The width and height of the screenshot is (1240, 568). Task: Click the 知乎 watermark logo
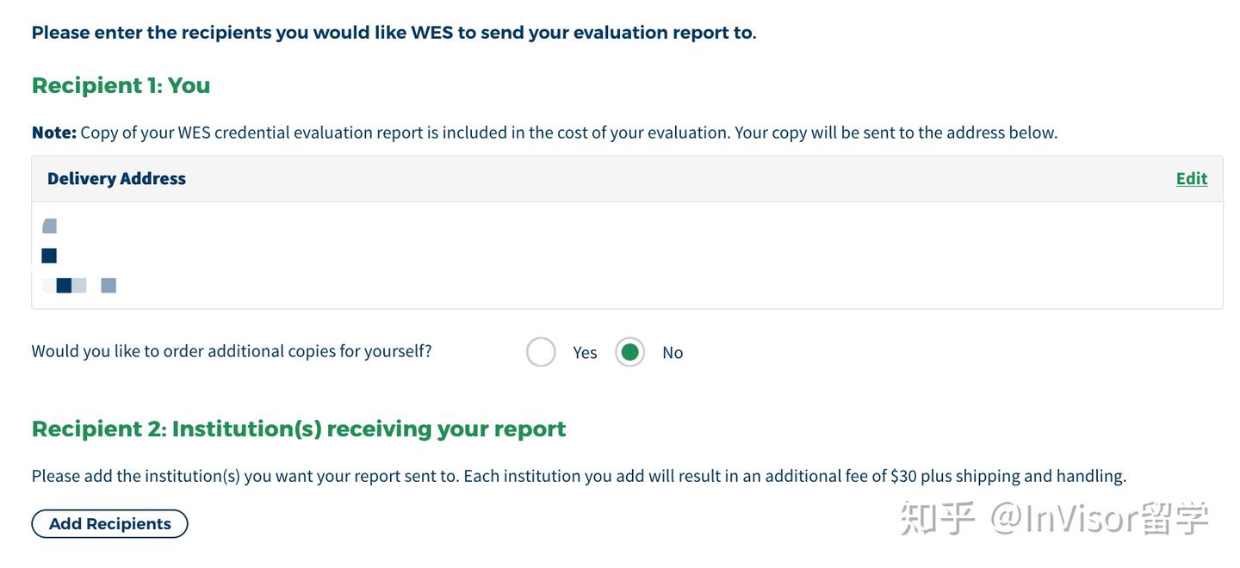(937, 519)
